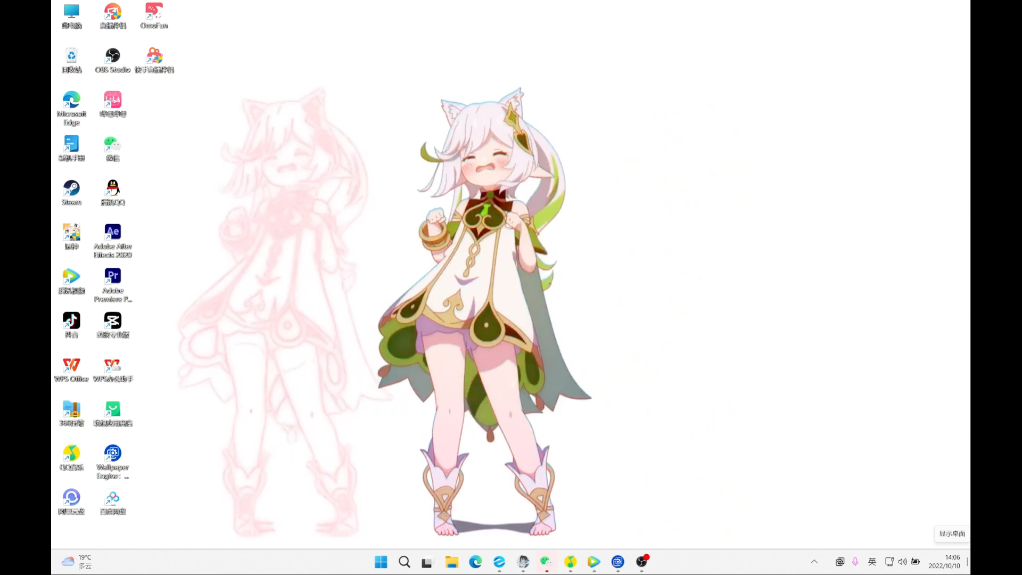Viewport: 1022px width, 575px height.
Task: Switch to QQ Music on the taskbar
Action: point(571,562)
